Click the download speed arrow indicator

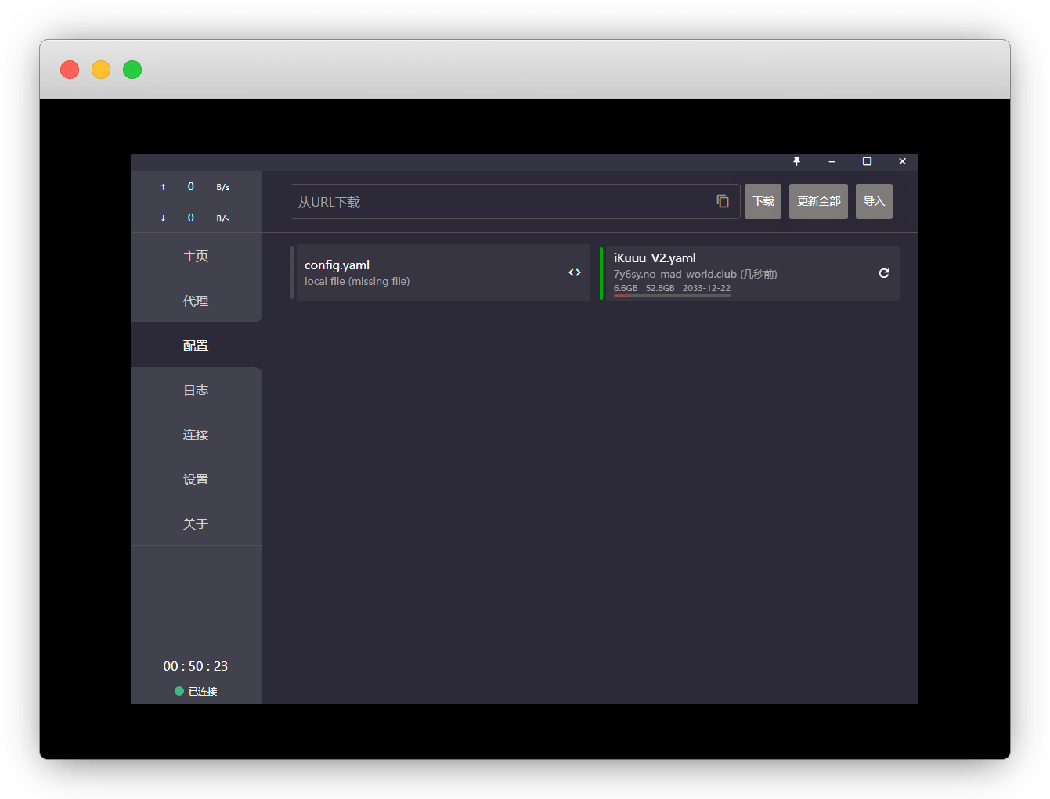pyautogui.click(x=163, y=218)
